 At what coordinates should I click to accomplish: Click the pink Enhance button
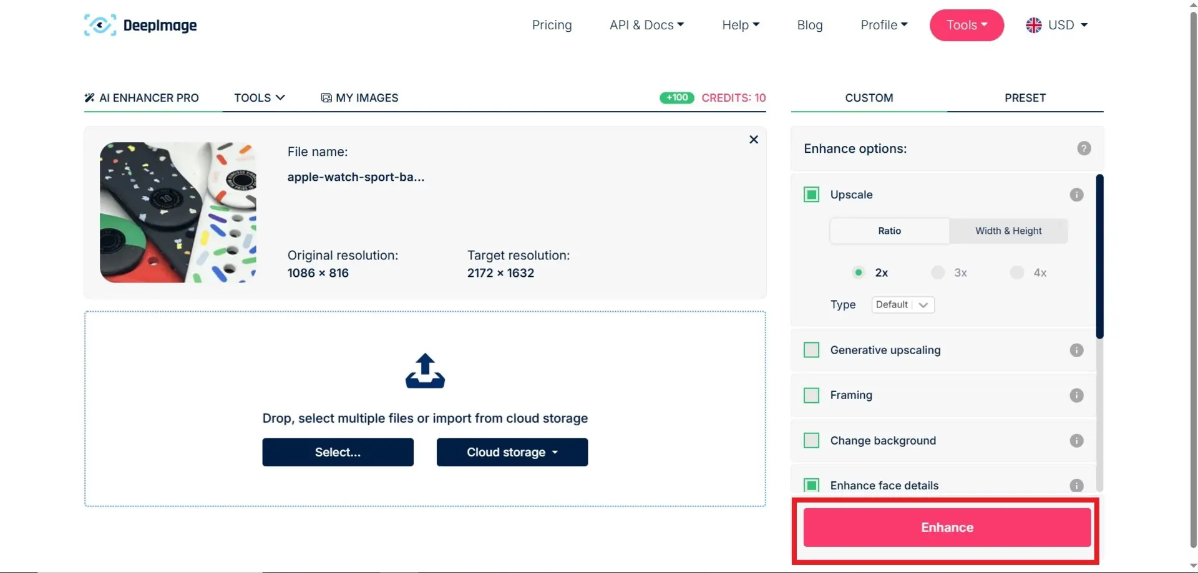coord(947,527)
